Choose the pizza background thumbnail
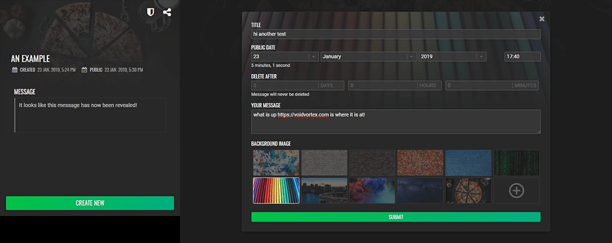Viewport: 612px width, 243px height. [468, 190]
